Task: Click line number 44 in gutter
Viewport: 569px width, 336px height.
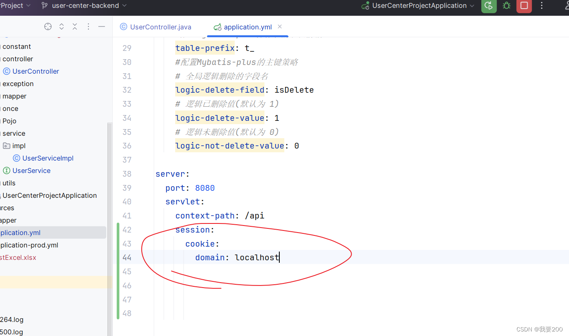Action: coord(127,257)
